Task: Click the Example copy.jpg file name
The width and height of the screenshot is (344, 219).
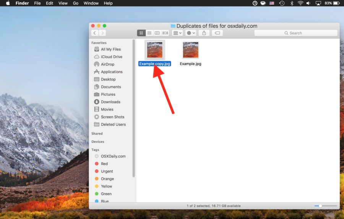Action: (155, 64)
